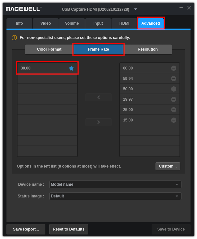
Task: Click the minus icon next to 25.00
Action: (x=174, y=110)
